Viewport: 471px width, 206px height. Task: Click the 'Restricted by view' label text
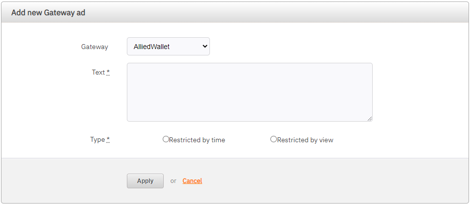click(305, 140)
